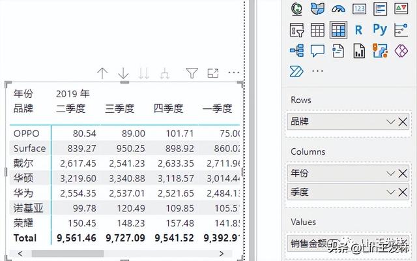Open get more visuals ellipsis in the visualizations pane
The image size is (417, 261).
tap(317, 71)
